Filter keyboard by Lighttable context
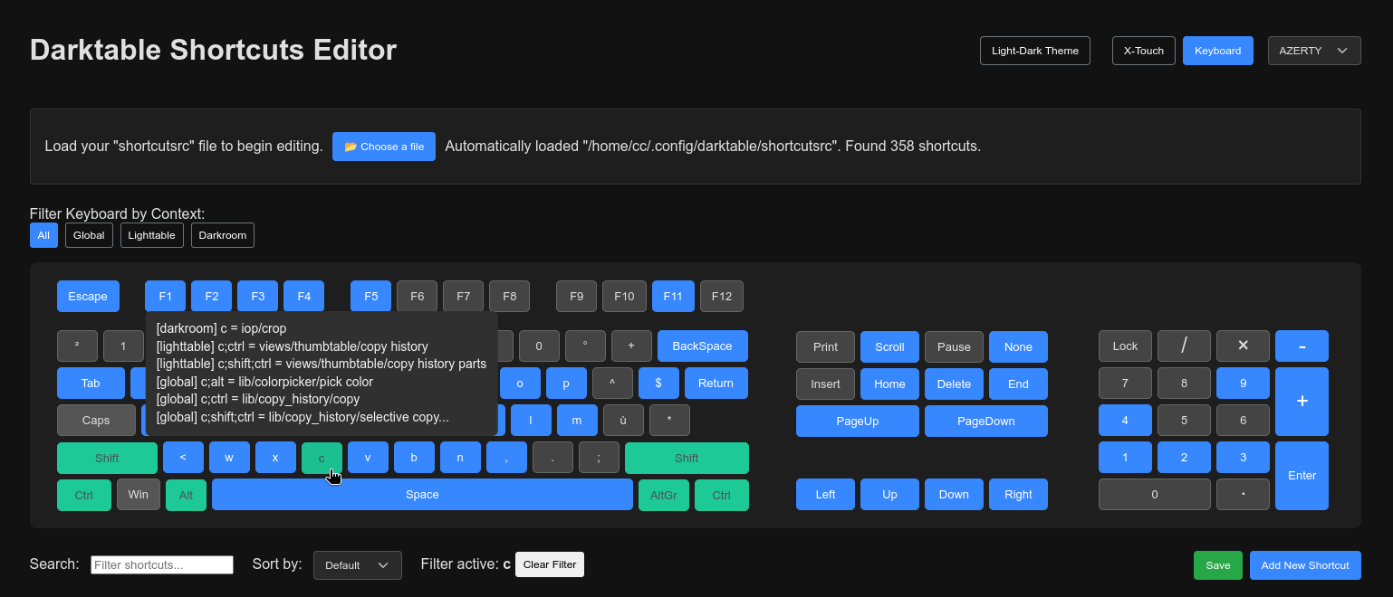Screen dimensions: 1393x597 [151, 235]
